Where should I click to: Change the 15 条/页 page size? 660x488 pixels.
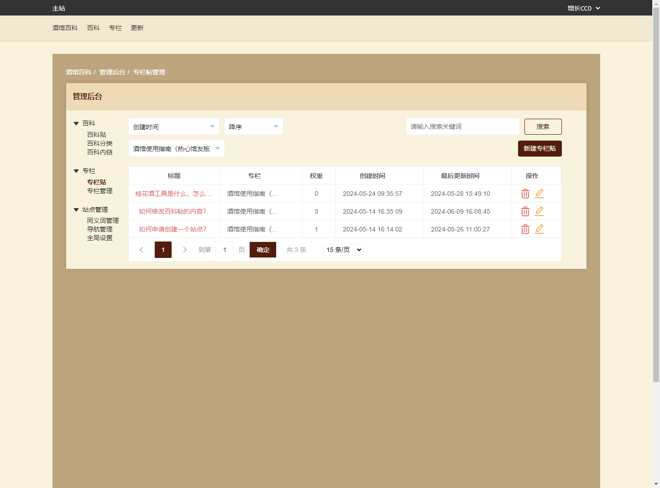click(x=343, y=250)
